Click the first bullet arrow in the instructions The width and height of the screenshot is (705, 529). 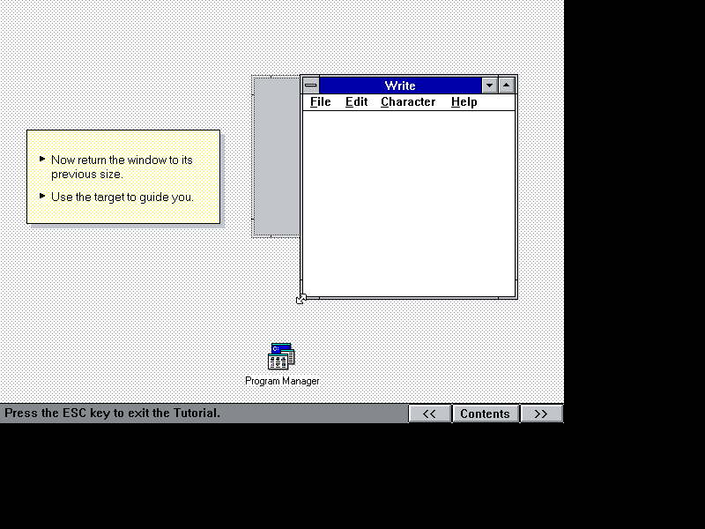[x=42, y=158]
